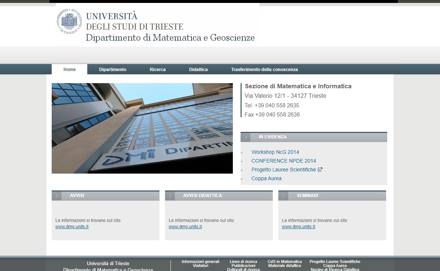Click Università di Trieste text in footer

(x=108, y=264)
